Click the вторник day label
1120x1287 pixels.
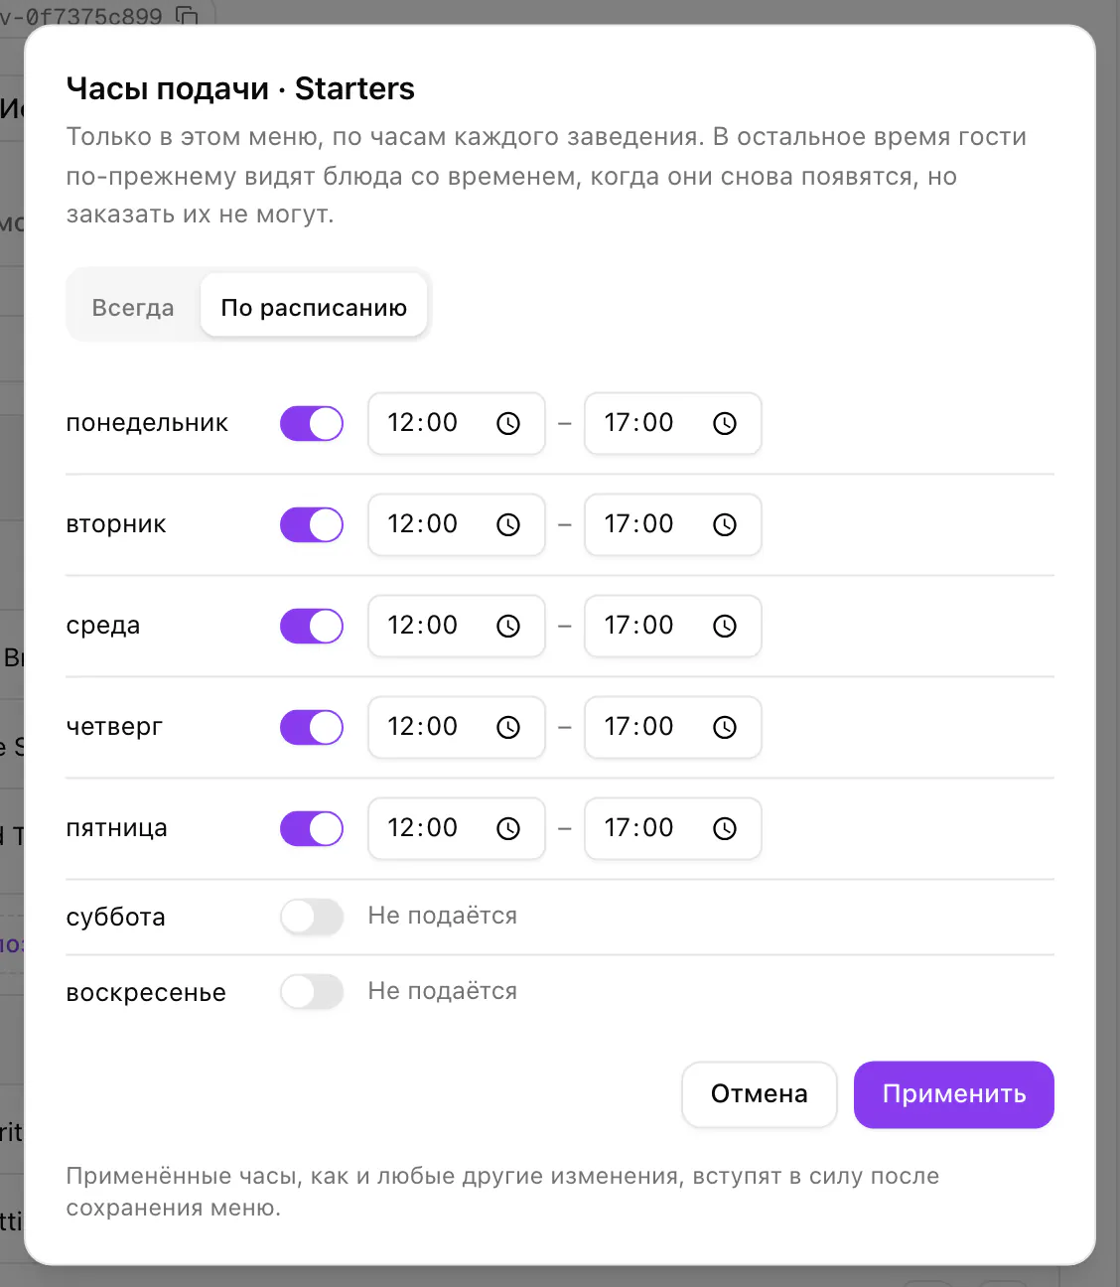coord(116,524)
